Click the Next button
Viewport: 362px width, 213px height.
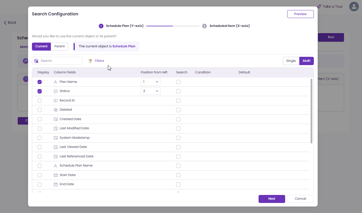pos(272,199)
